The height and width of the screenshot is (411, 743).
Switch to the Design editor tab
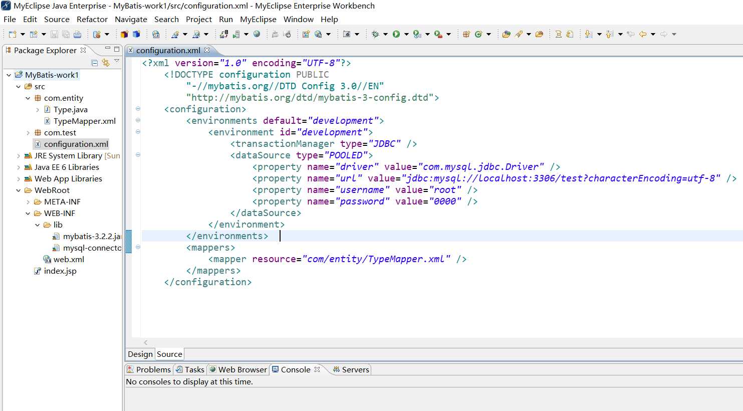[x=140, y=354]
